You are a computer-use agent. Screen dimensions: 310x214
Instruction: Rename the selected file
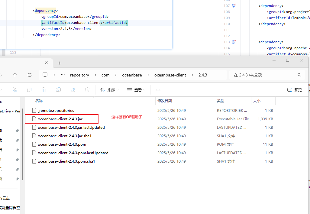click(58, 90)
